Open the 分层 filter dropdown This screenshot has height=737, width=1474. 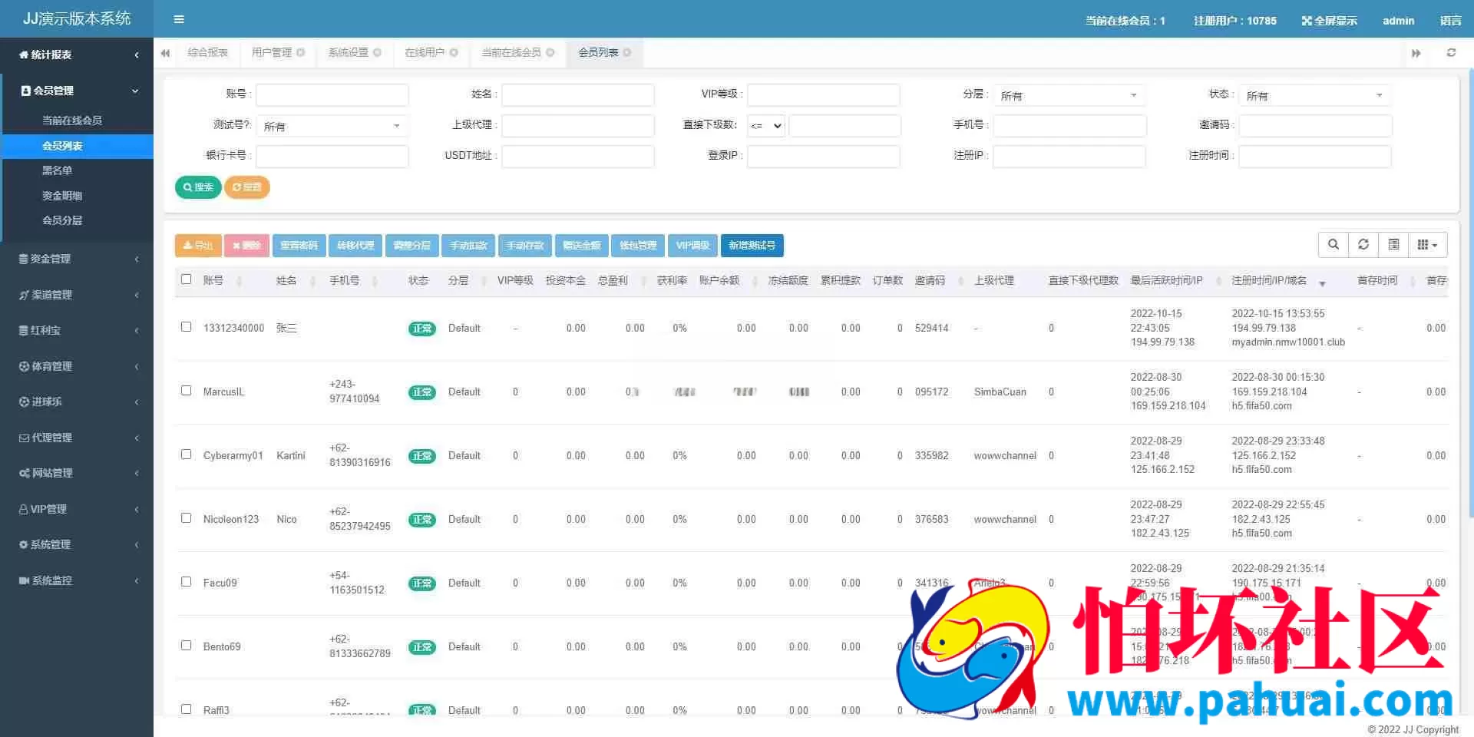pyautogui.click(x=1069, y=95)
